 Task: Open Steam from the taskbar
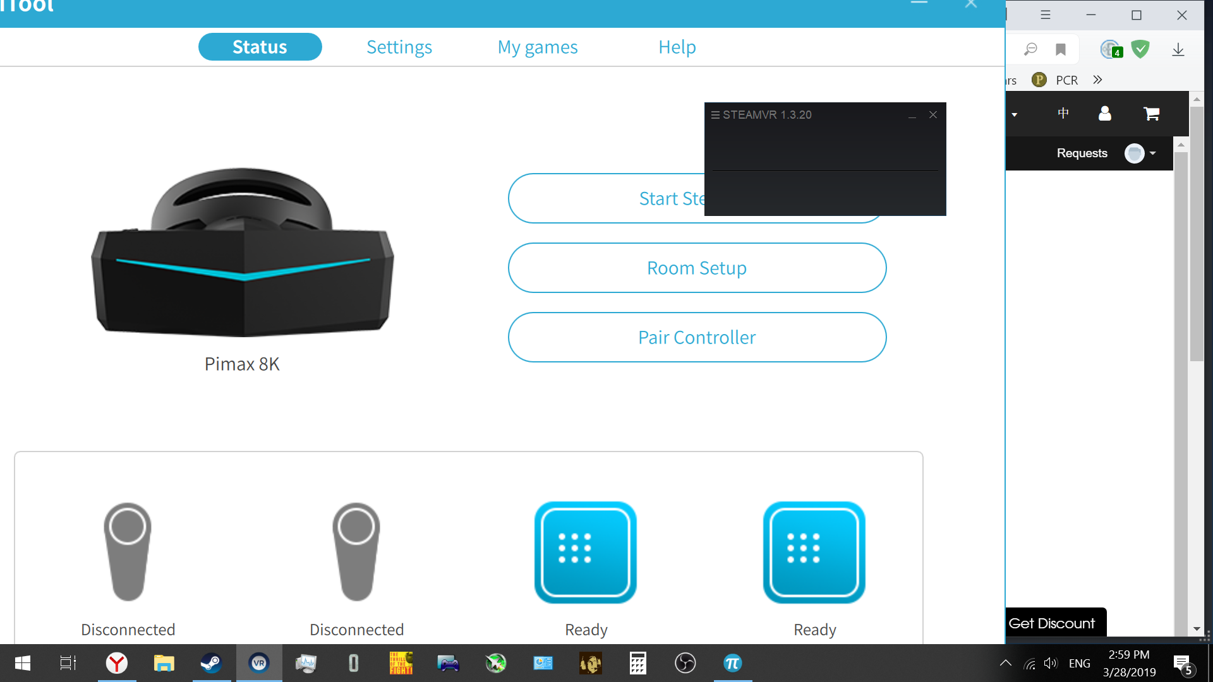click(212, 663)
